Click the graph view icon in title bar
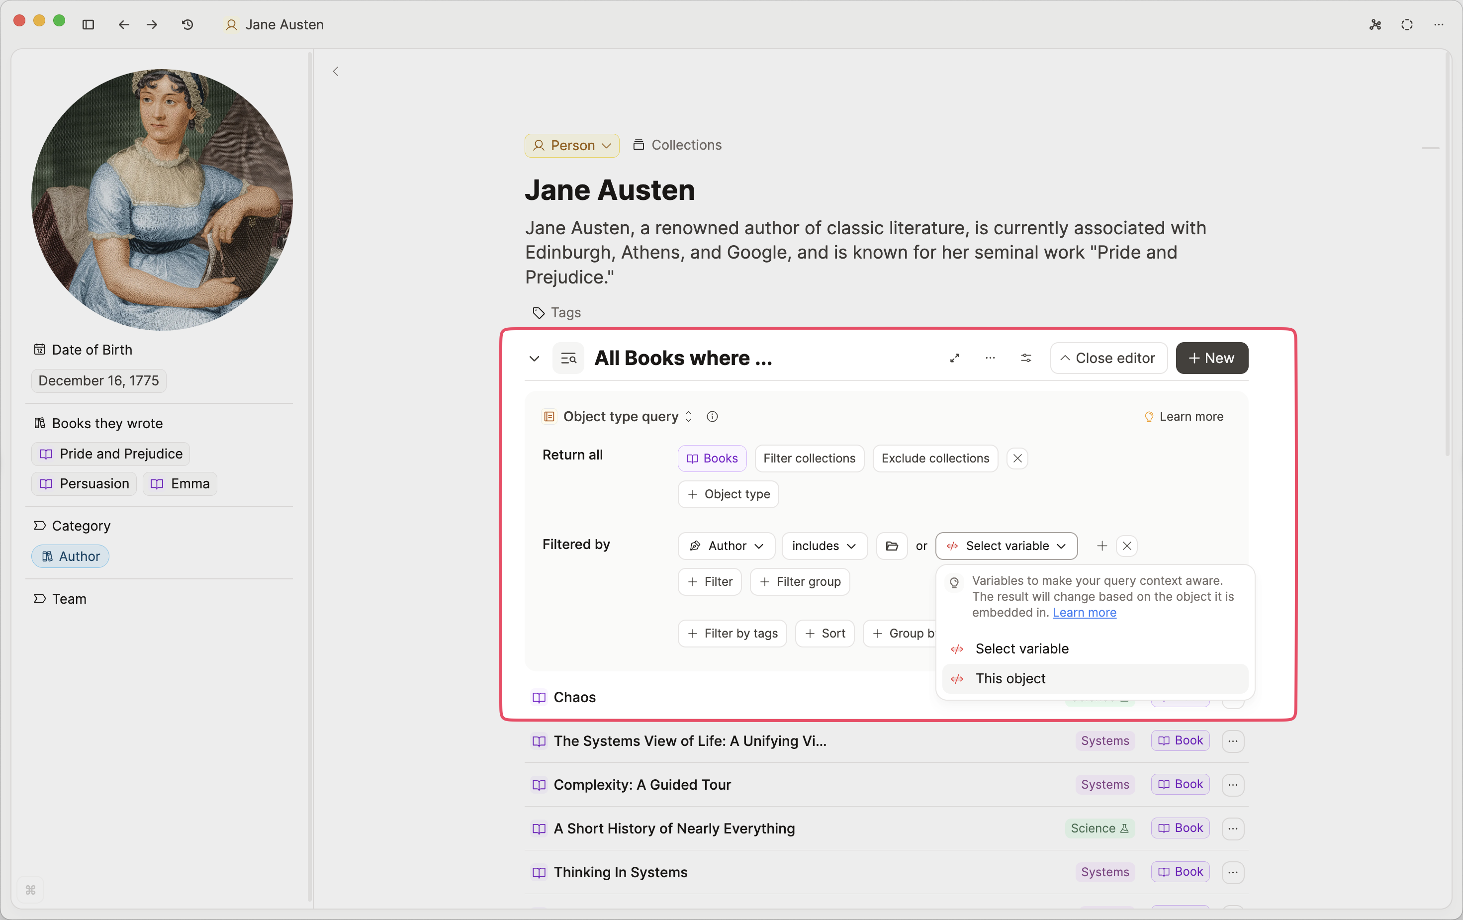1463x920 pixels. pos(1375,24)
